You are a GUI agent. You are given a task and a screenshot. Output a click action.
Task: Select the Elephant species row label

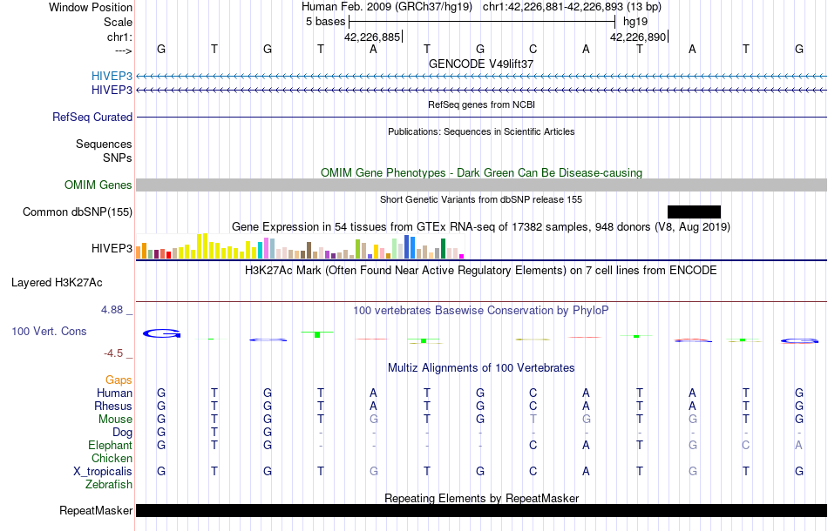(x=111, y=446)
